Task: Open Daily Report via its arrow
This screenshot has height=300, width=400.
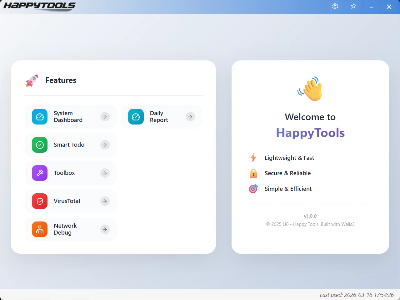Action: 190,117
